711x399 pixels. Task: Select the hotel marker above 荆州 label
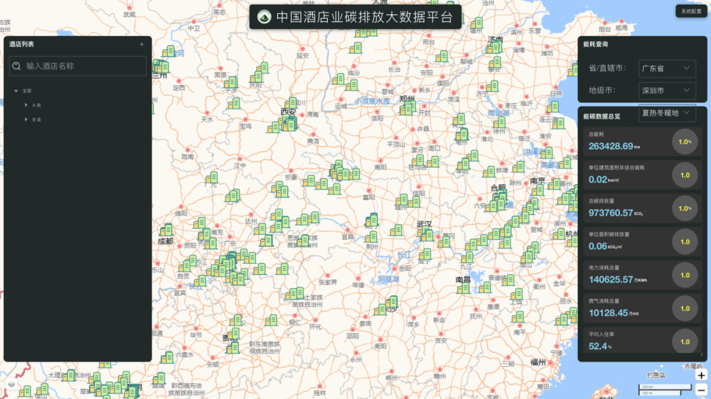(x=371, y=237)
